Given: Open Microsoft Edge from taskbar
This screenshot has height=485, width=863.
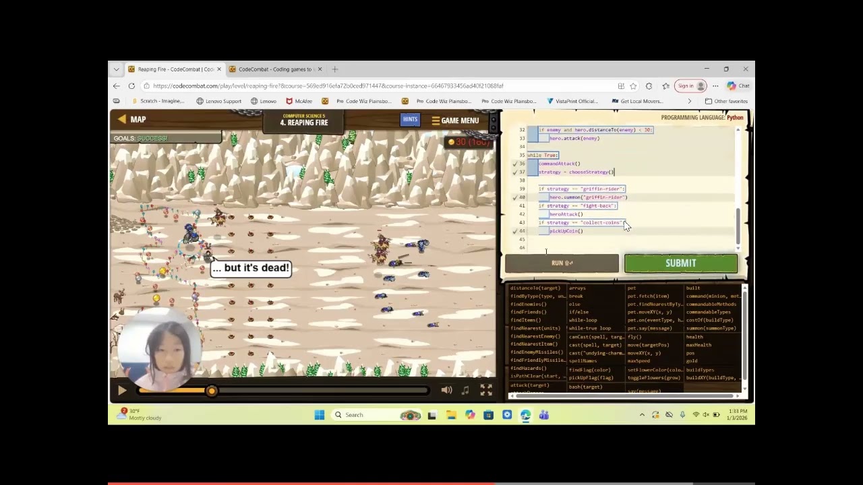Looking at the screenshot, I should click(525, 415).
